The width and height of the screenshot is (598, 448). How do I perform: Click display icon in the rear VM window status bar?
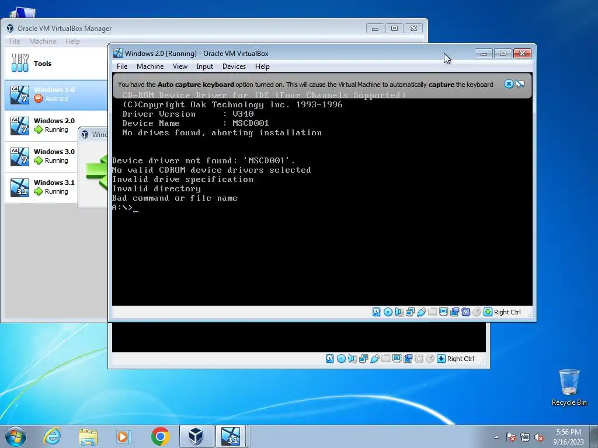[397, 359]
